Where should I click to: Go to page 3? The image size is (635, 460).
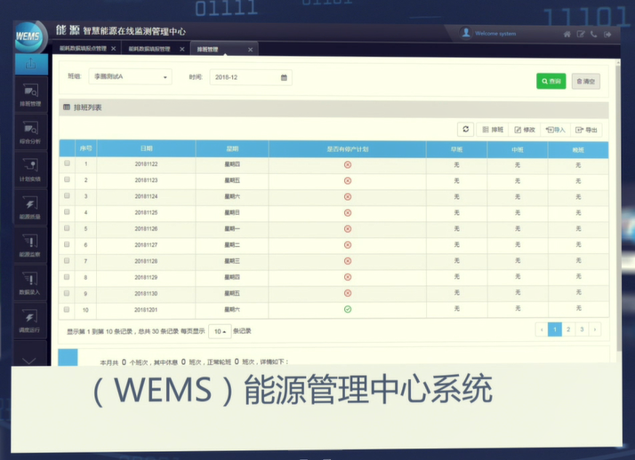tap(582, 329)
